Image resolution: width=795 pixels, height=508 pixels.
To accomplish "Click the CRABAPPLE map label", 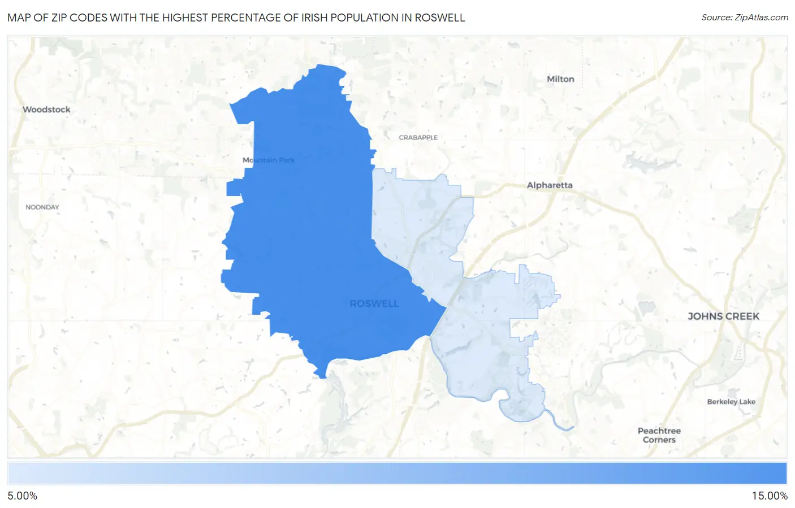I will (x=418, y=138).
